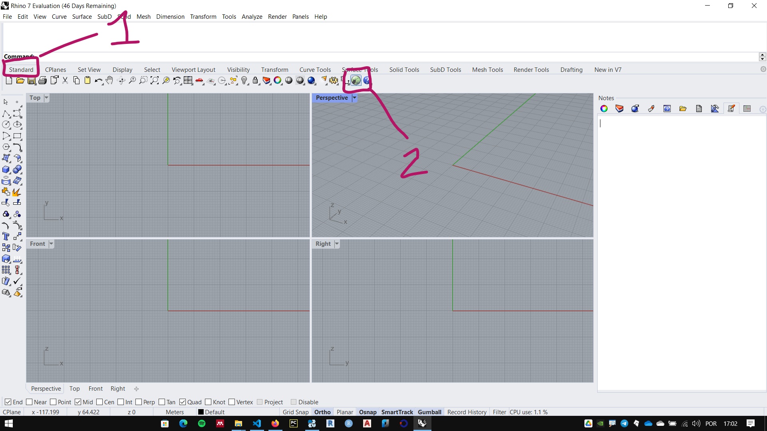The image size is (767, 431).
Task: Click the Cut scissors icon
Action: point(65,81)
